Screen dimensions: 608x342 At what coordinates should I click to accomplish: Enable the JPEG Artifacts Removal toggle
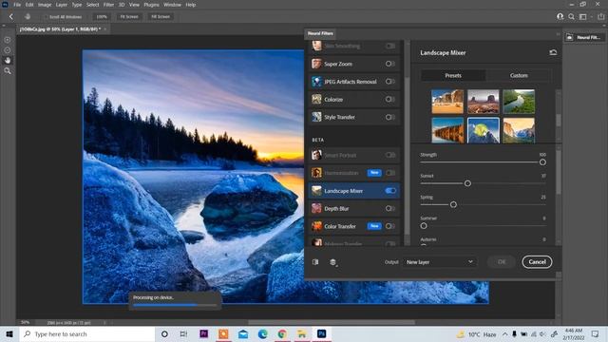pyautogui.click(x=390, y=82)
